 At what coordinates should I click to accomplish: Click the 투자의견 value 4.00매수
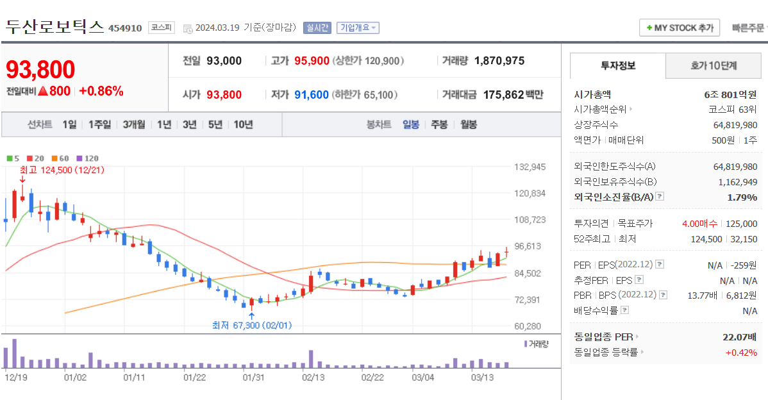[x=699, y=224]
